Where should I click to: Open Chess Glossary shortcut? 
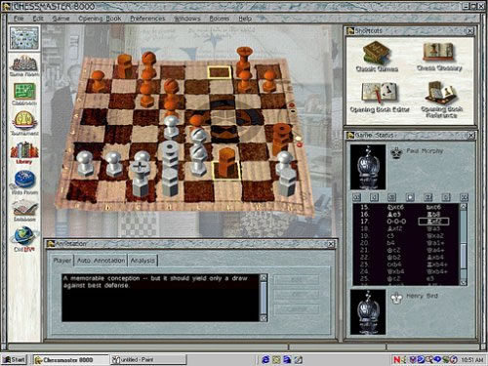(x=439, y=57)
